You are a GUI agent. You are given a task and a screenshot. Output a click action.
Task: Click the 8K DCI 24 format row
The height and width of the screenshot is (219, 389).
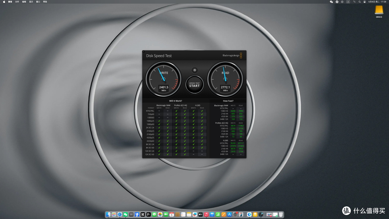(176, 144)
